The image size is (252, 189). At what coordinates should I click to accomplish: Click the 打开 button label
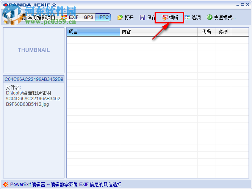(x=129, y=17)
